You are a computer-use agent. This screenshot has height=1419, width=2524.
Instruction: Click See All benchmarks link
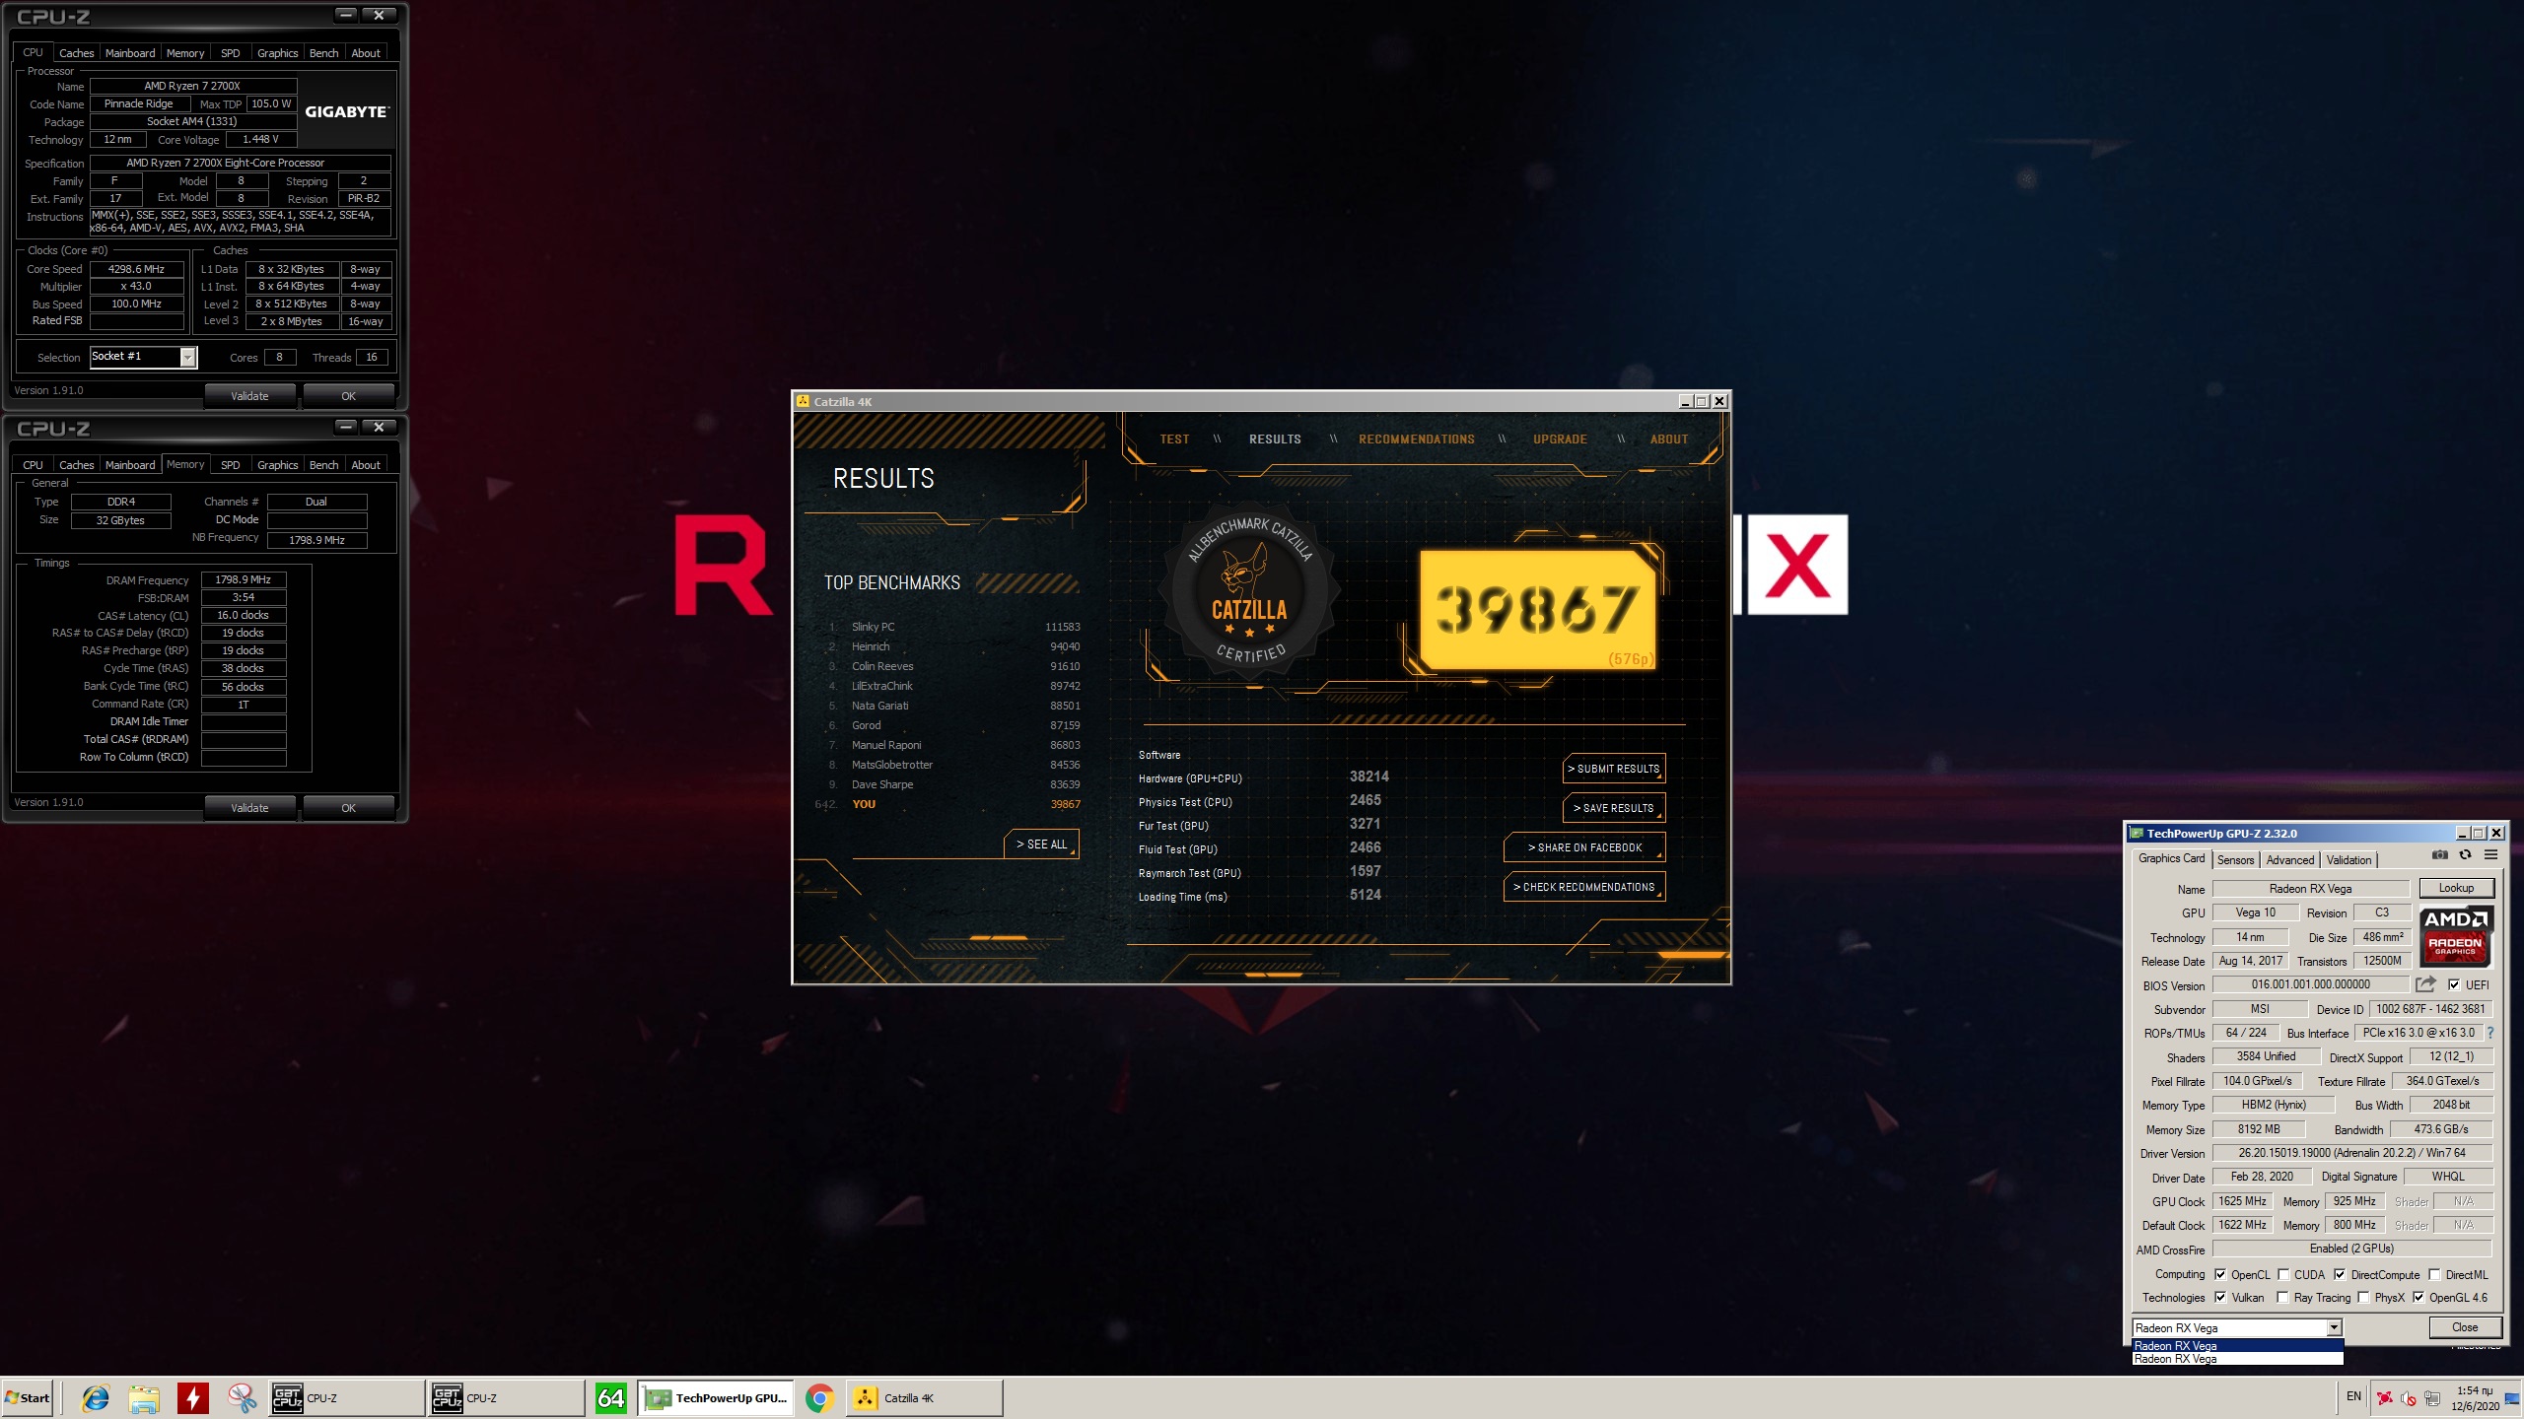coord(1042,845)
